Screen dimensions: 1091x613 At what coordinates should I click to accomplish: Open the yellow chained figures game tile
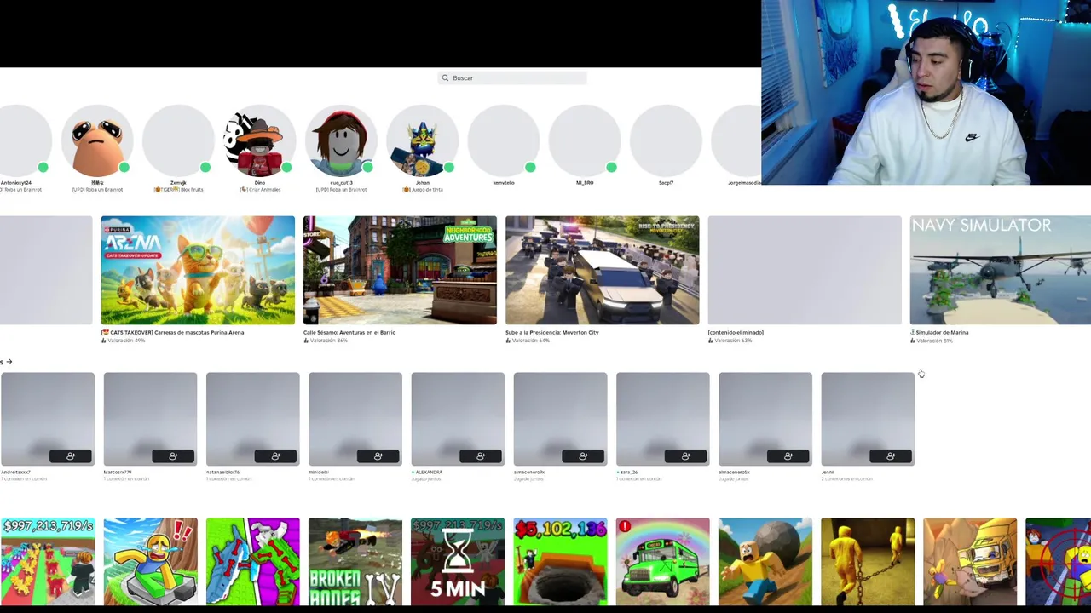tap(868, 561)
